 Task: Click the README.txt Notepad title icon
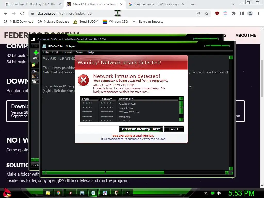pos(44,46)
